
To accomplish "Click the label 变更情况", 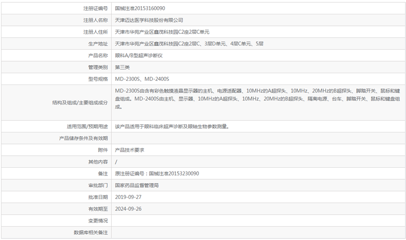I will [x=98, y=221].
